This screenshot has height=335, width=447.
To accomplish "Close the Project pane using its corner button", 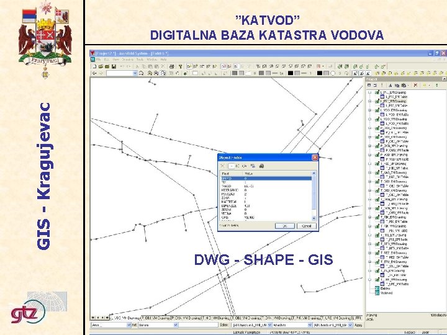I will [x=444, y=79].
